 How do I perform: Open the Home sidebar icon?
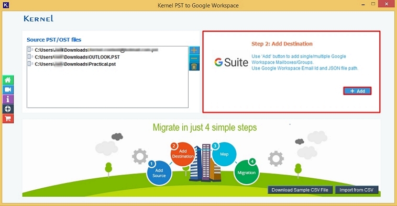(8, 80)
